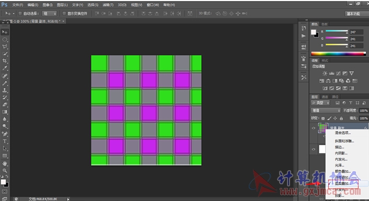
Task: Add a Brightness/Contrast adjustment
Action: 325,73
